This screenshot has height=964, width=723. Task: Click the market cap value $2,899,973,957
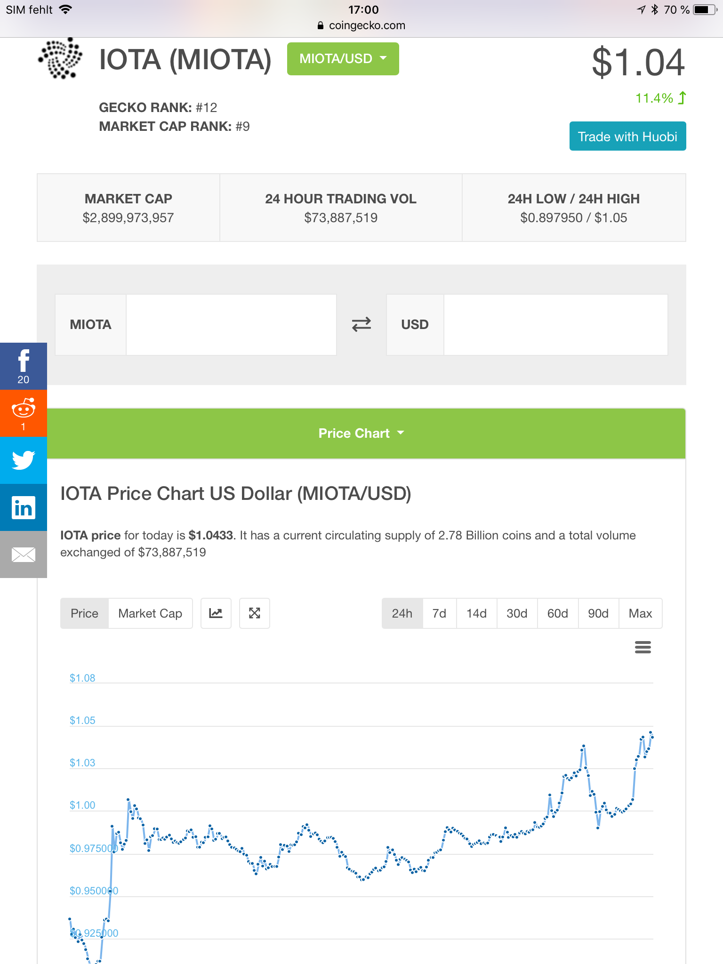[x=128, y=217]
